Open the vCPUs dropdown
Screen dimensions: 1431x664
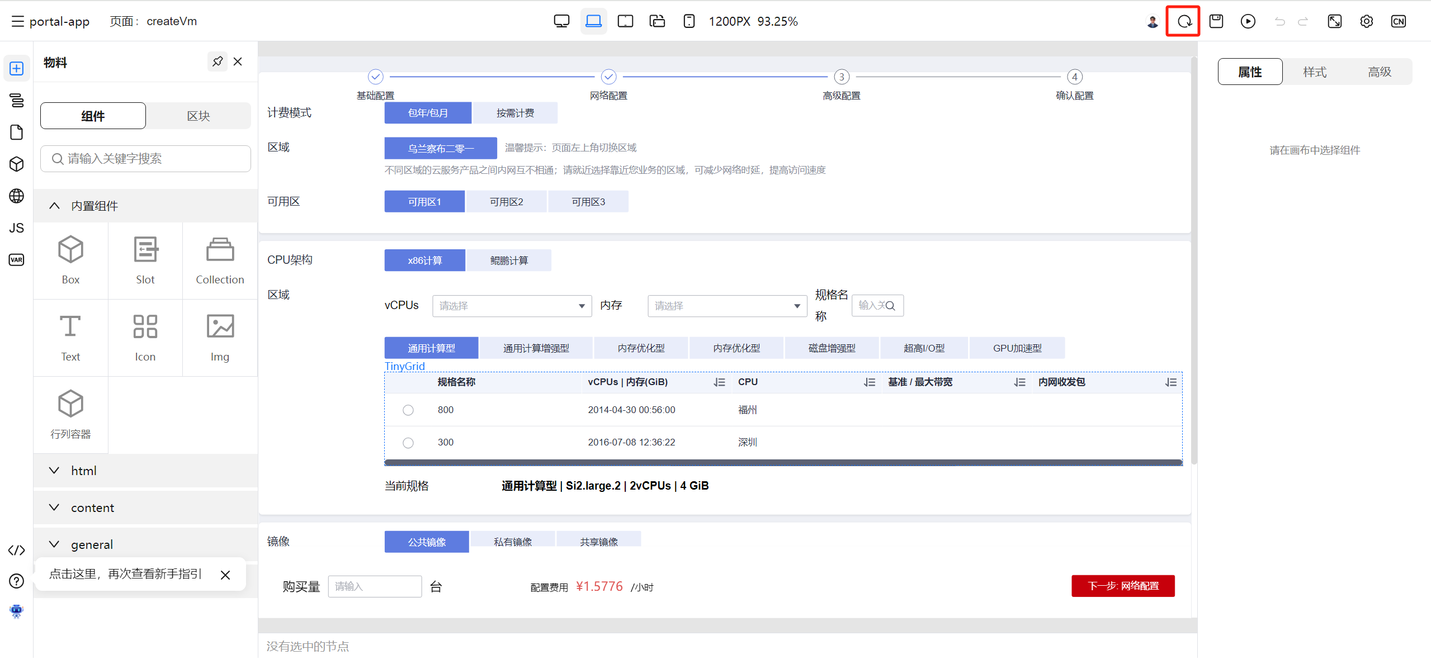511,306
